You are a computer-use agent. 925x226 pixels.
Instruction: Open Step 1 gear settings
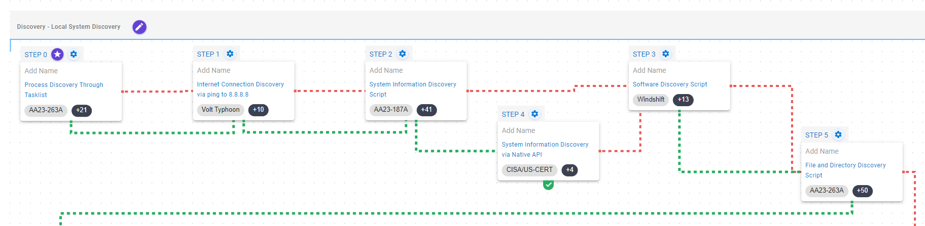point(230,54)
